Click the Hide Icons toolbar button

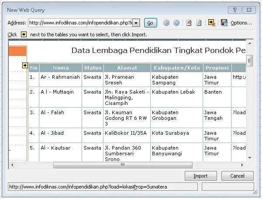pyautogui.click(x=212, y=23)
